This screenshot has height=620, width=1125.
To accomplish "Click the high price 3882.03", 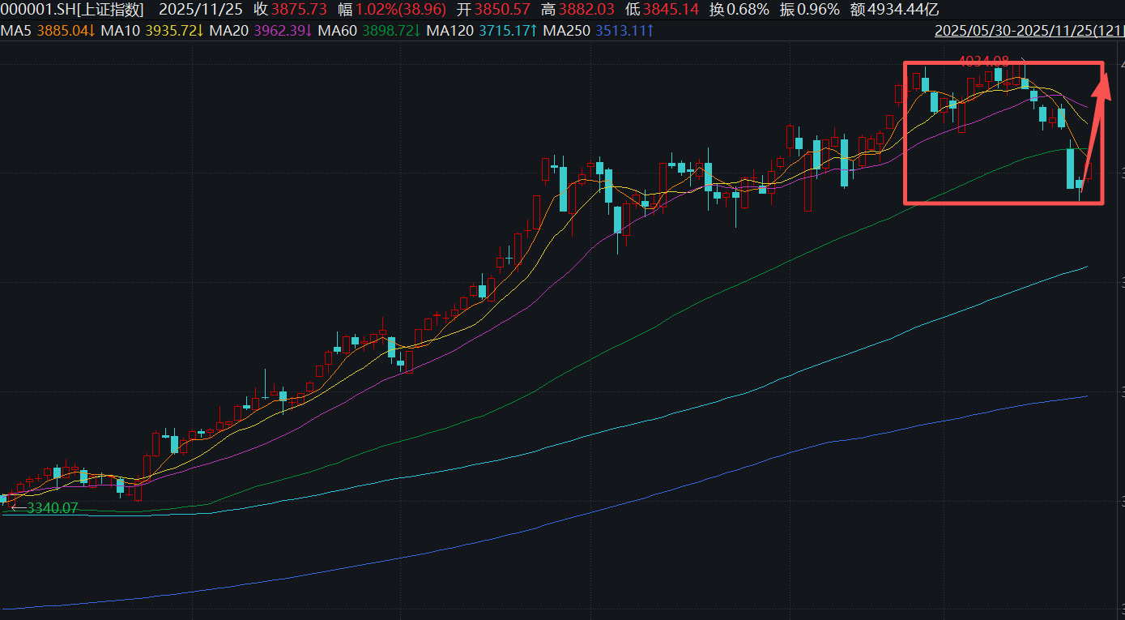I will (x=586, y=10).
